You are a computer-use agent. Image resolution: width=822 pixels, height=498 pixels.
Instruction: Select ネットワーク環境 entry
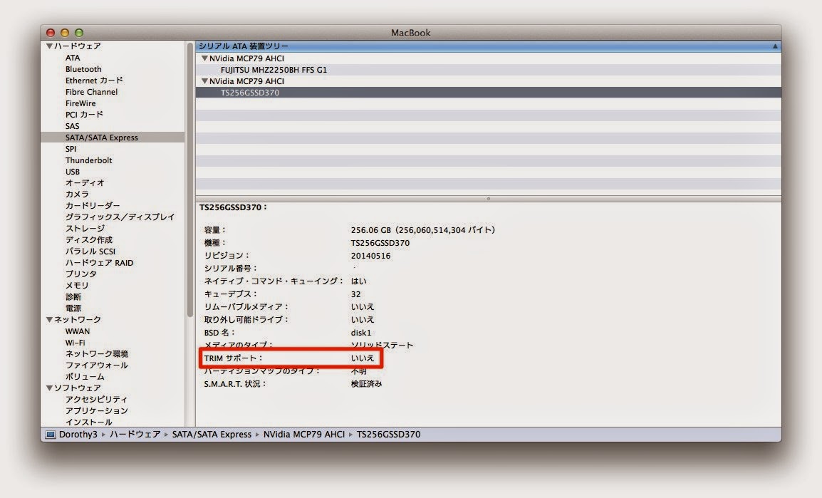coord(96,354)
